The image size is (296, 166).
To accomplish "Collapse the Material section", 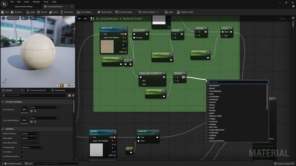I will pos(3,129).
